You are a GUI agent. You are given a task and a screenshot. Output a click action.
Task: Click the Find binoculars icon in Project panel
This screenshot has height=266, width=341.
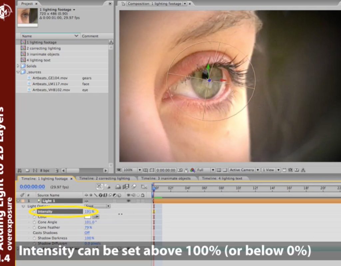(x=20, y=171)
